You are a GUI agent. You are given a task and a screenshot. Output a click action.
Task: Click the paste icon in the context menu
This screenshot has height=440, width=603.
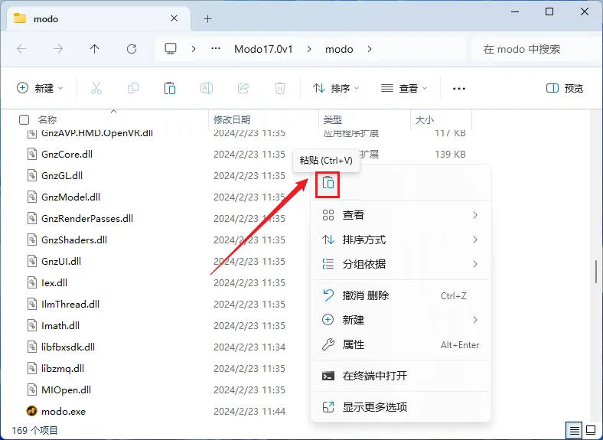(328, 182)
